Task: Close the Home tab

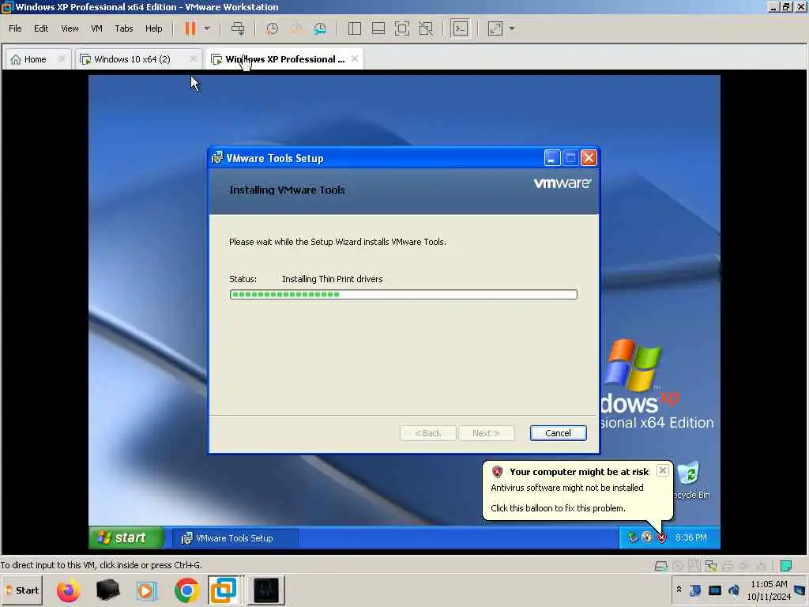Action: (x=62, y=58)
